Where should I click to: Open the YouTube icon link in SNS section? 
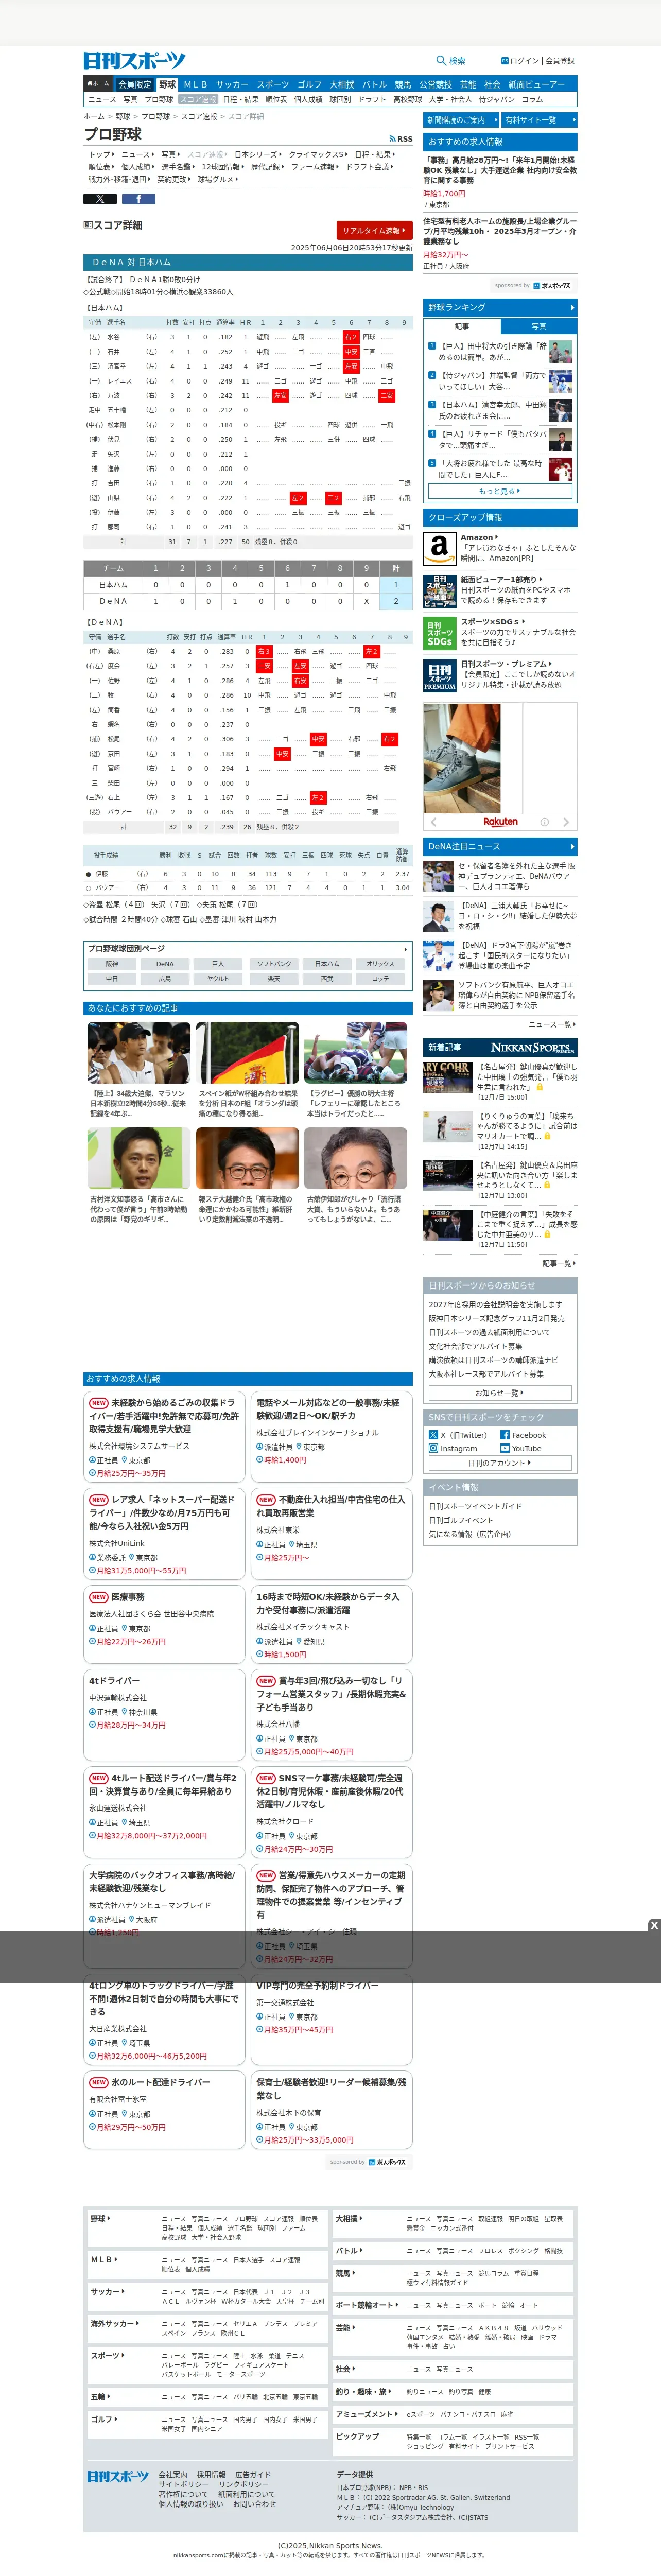505,1448
